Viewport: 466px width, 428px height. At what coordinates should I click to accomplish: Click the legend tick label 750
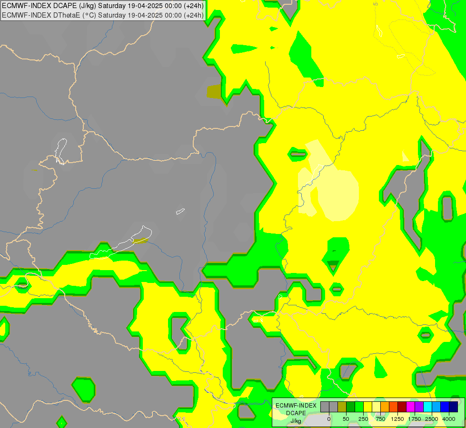point(380,419)
